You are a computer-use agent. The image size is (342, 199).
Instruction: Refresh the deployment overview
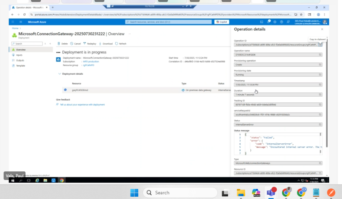(121, 44)
